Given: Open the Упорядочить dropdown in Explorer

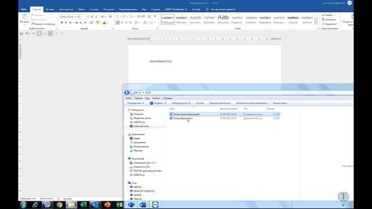Looking at the screenshot, I should click(135, 103).
